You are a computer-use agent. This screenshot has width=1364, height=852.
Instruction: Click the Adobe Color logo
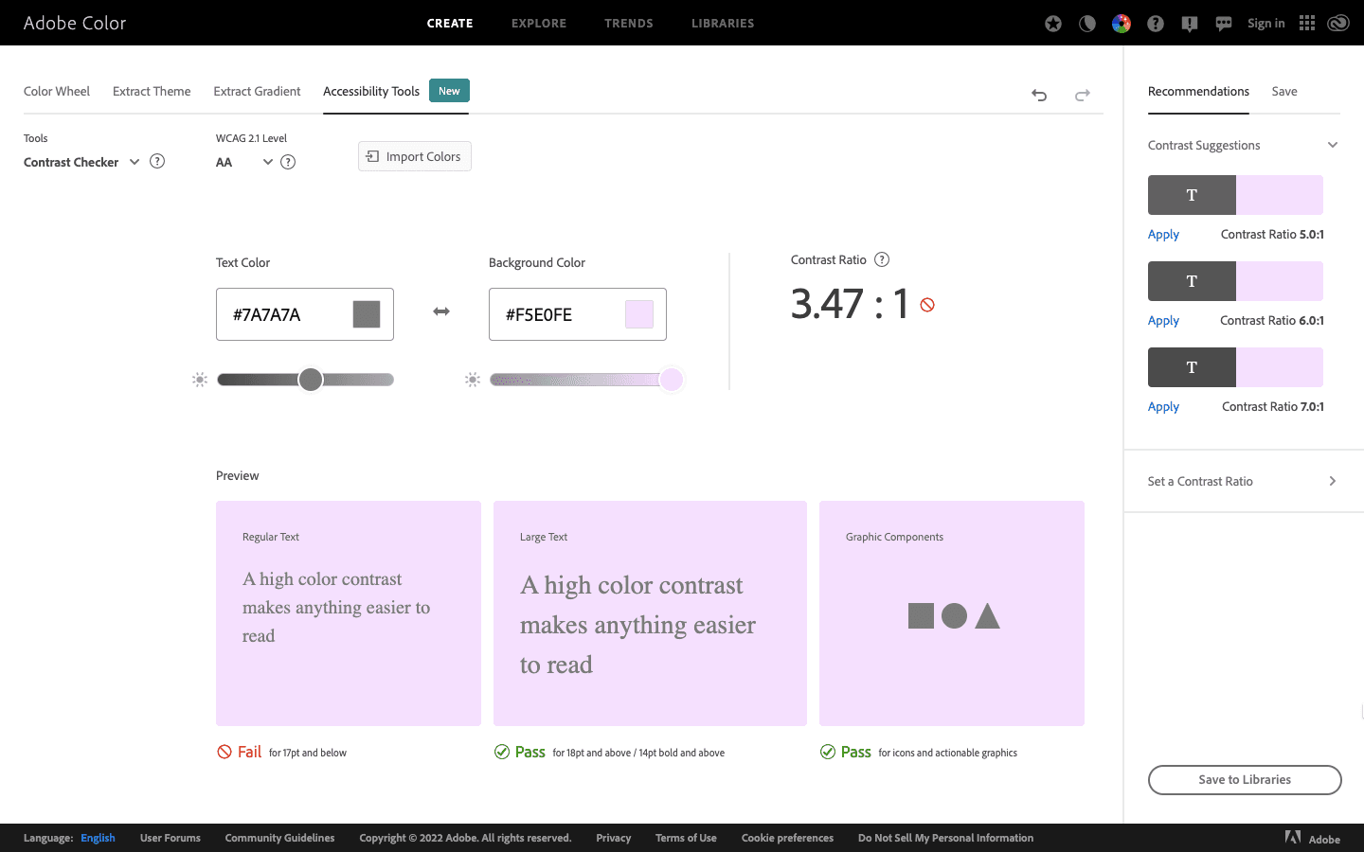[75, 23]
